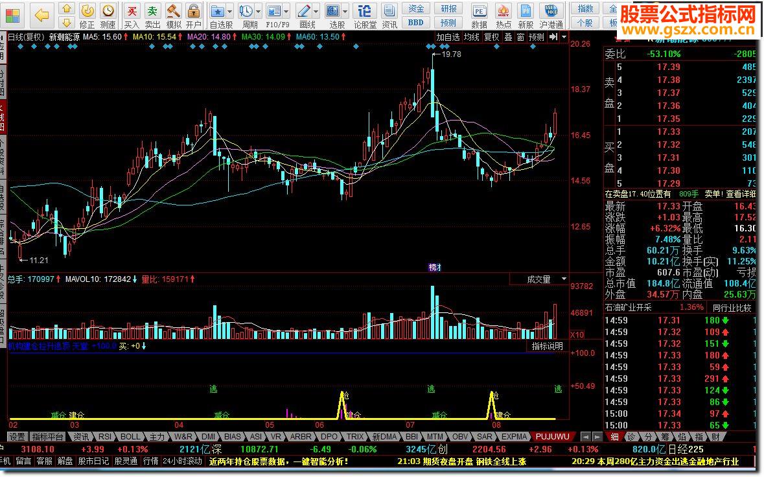The height and width of the screenshot is (477, 764).
Task: Switch to the 筹 chip distribution tab
Action: point(665,437)
